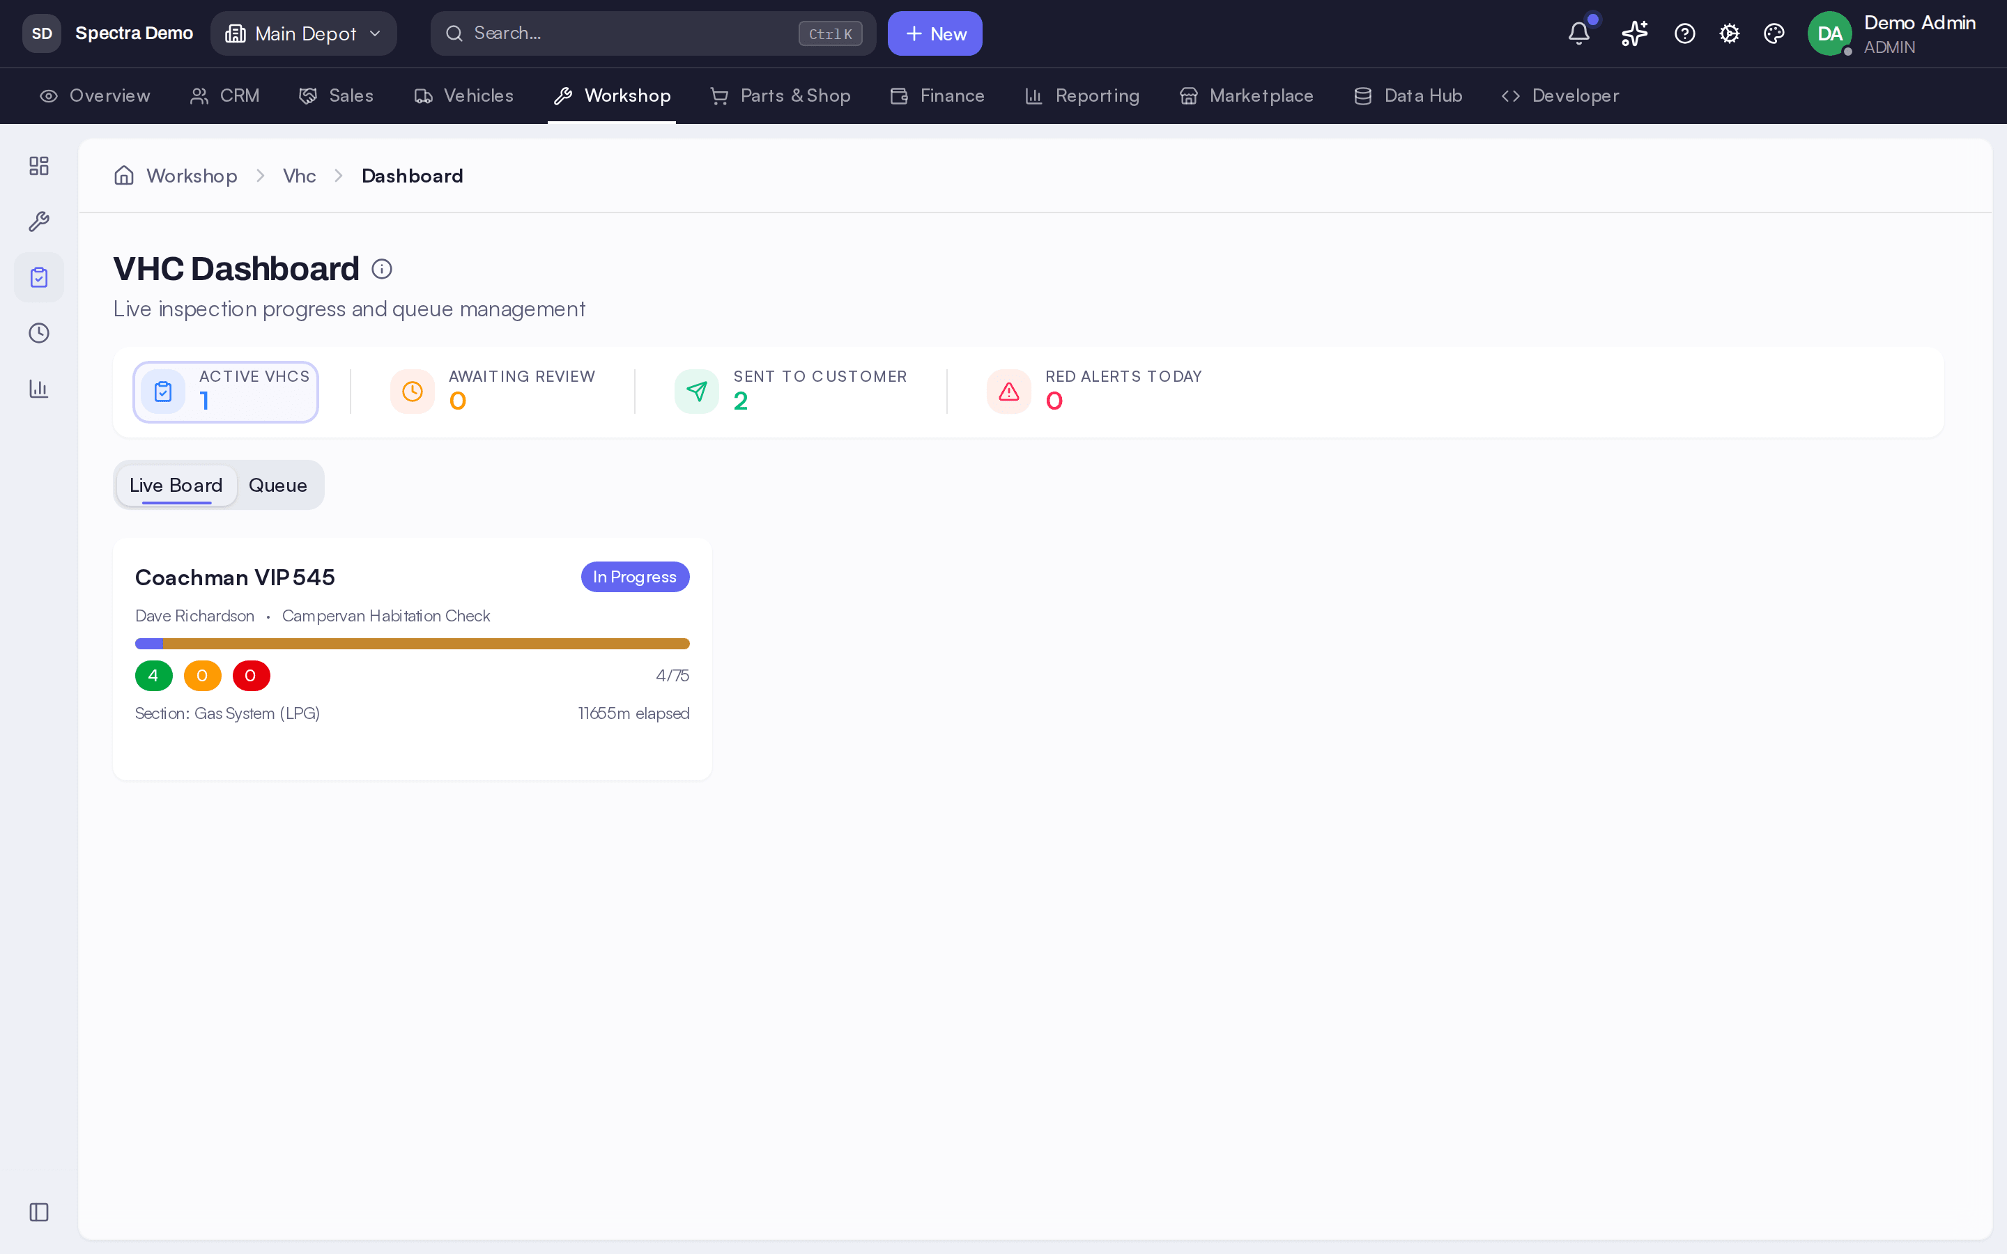This screenshot has width=2007, height=1254.
Task: Open the Finance menu
Action: (x=937, y=95)
